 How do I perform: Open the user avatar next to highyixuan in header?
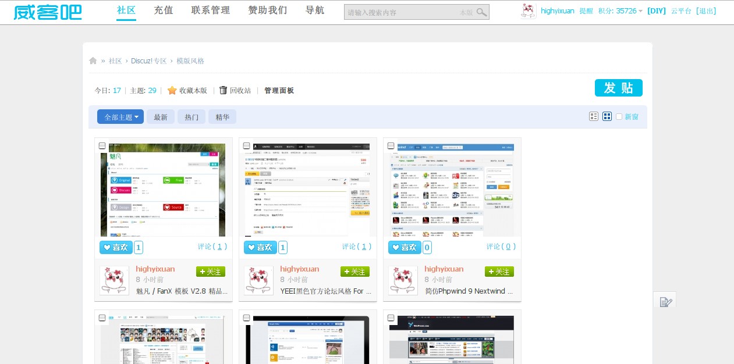pyautogui.click(x=529, y=11)
